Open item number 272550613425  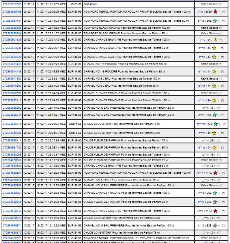click(x=12, y=64)
